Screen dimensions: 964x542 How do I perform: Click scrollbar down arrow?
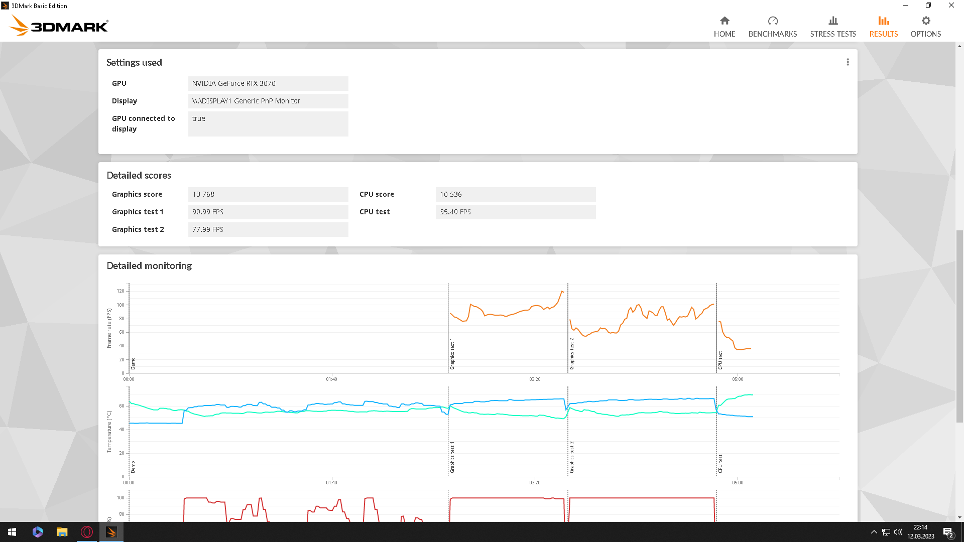(x=959, y=517)
